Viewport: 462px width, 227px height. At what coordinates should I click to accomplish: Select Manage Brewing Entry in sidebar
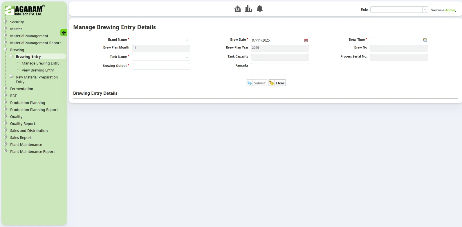point(40,63)
